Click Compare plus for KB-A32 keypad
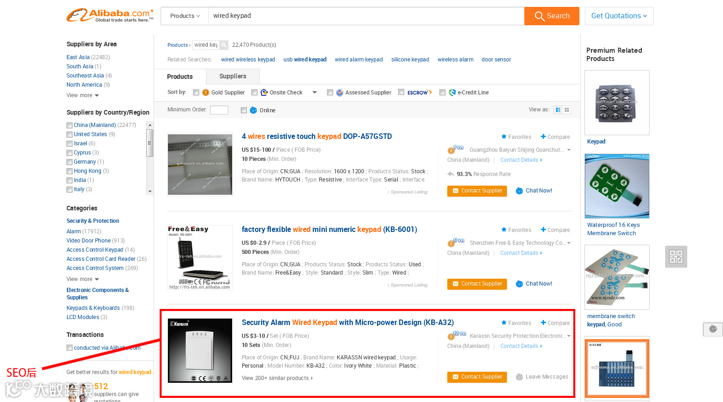 click(543, 323)
